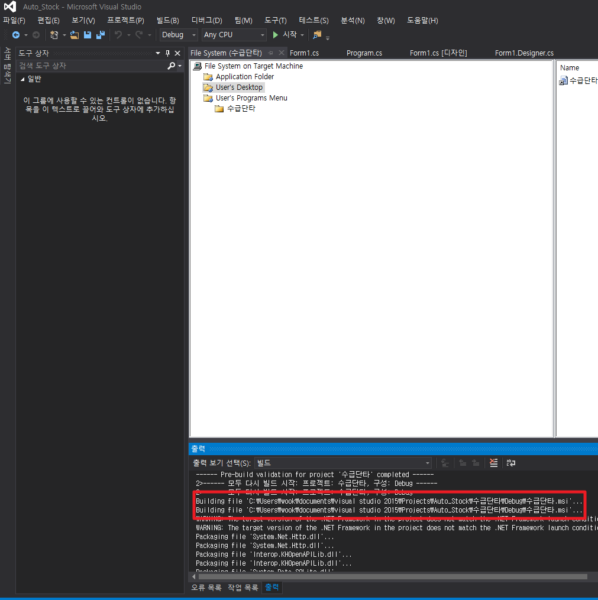Expand the 시작 button dropdown arrow

pos(302,35)
